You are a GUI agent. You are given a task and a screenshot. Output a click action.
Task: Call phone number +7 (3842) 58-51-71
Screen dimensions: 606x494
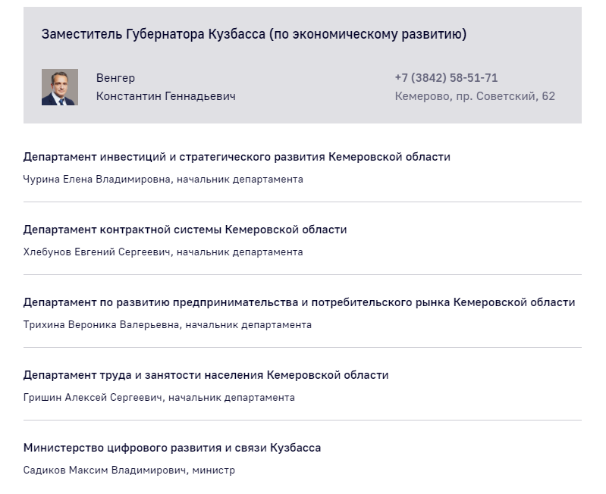tap(446, 78)
